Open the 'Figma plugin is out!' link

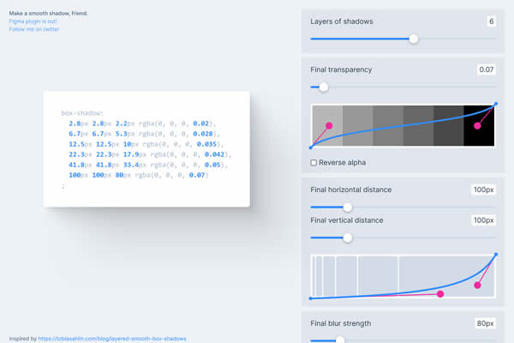coord(33,21)
